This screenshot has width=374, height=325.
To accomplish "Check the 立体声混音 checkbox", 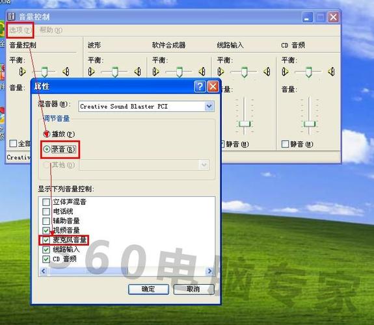I will coord(46,202).
